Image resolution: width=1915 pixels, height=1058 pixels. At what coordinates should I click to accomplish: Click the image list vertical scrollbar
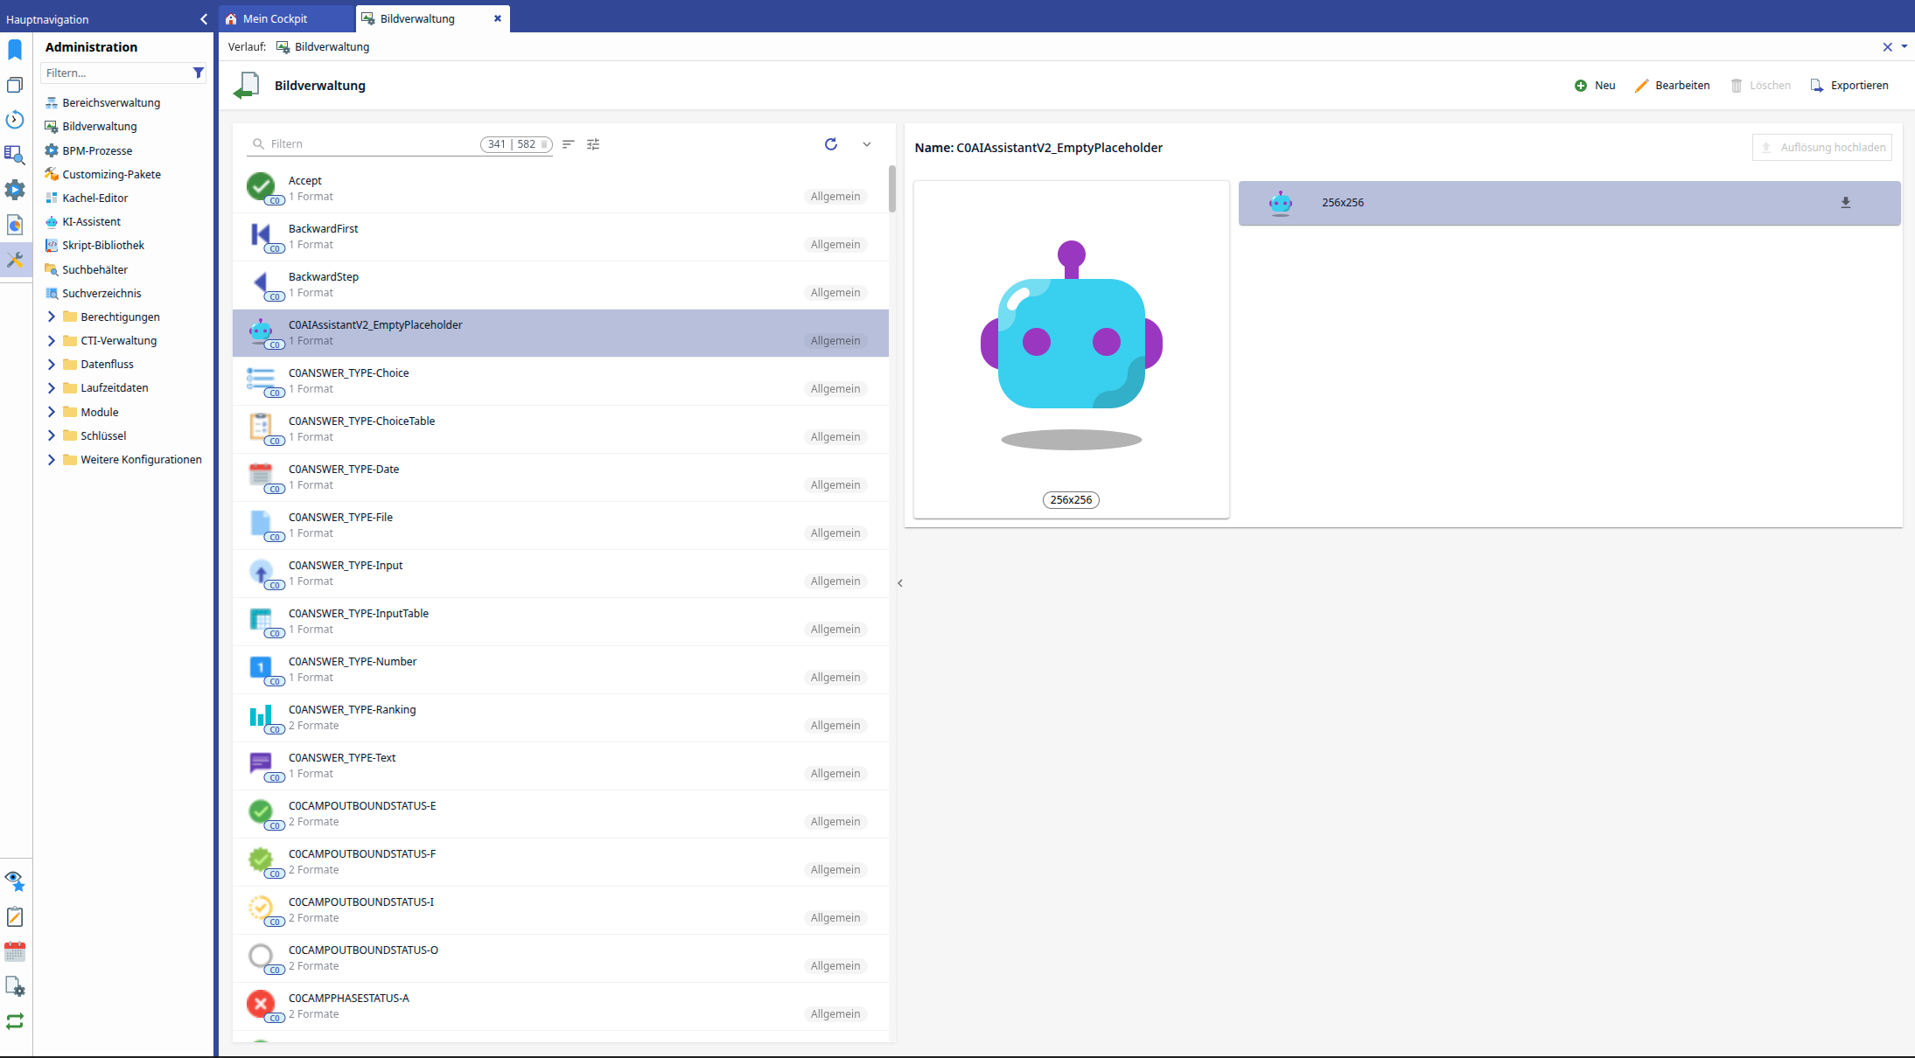(x=892, y=189)
